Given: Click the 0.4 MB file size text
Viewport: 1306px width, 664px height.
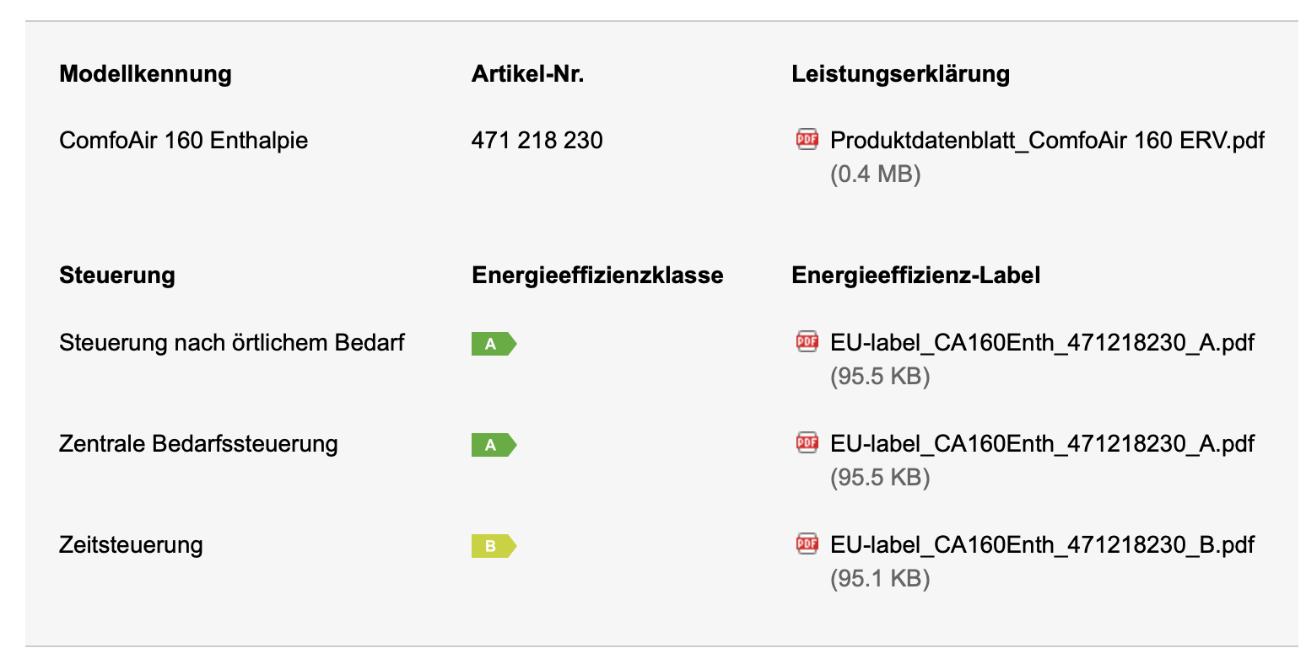Looking at the screenshot, I should [x=876, y=174].
